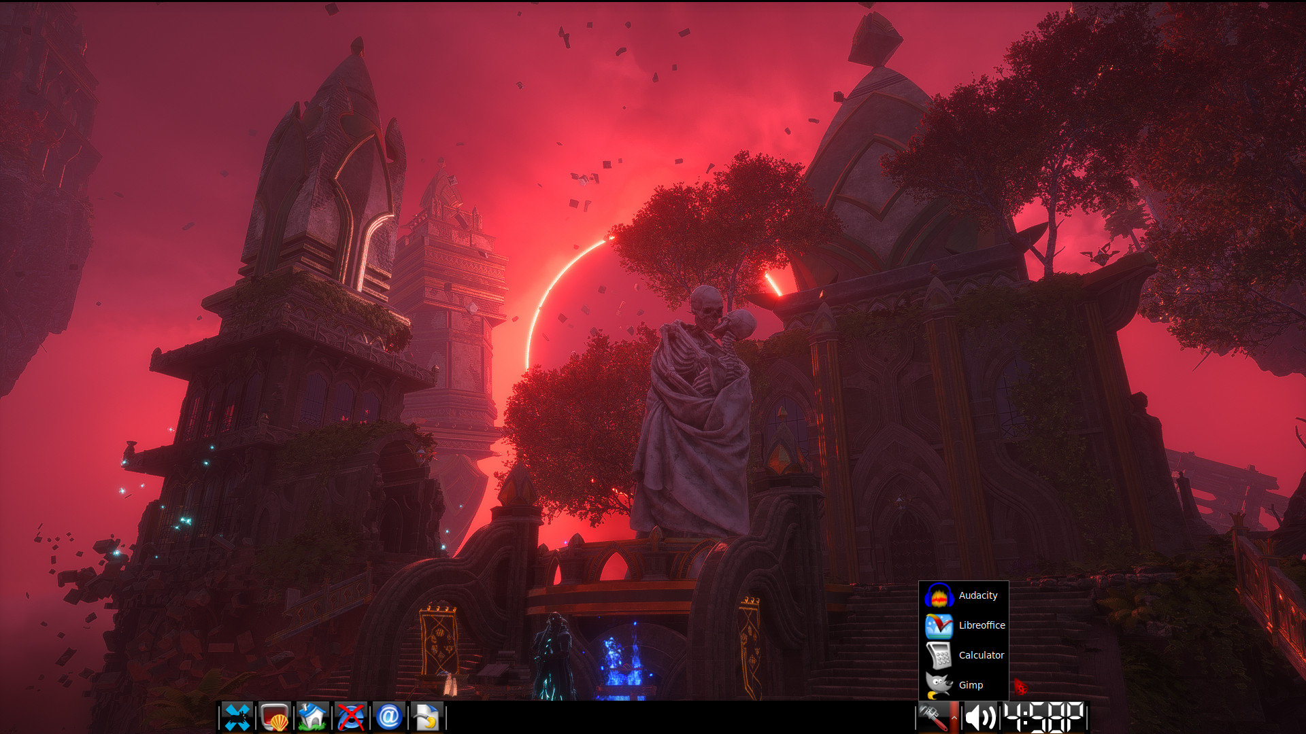Click the Libreoffice icon in the popup
The height and width of the screenshot is (734, 1306).
pos(939,625)
